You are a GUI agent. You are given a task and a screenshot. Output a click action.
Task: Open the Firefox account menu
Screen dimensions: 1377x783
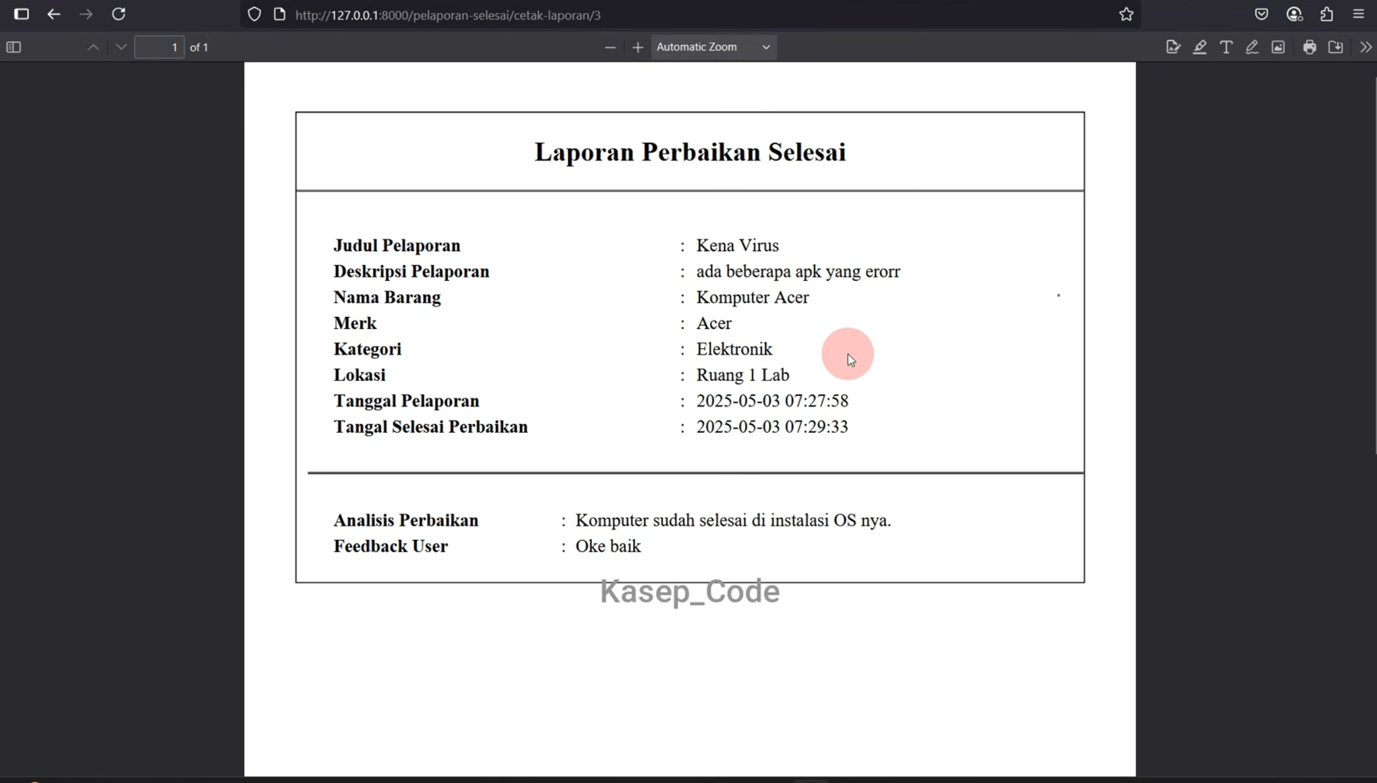pyautogui.click(x=1294, y=14)
